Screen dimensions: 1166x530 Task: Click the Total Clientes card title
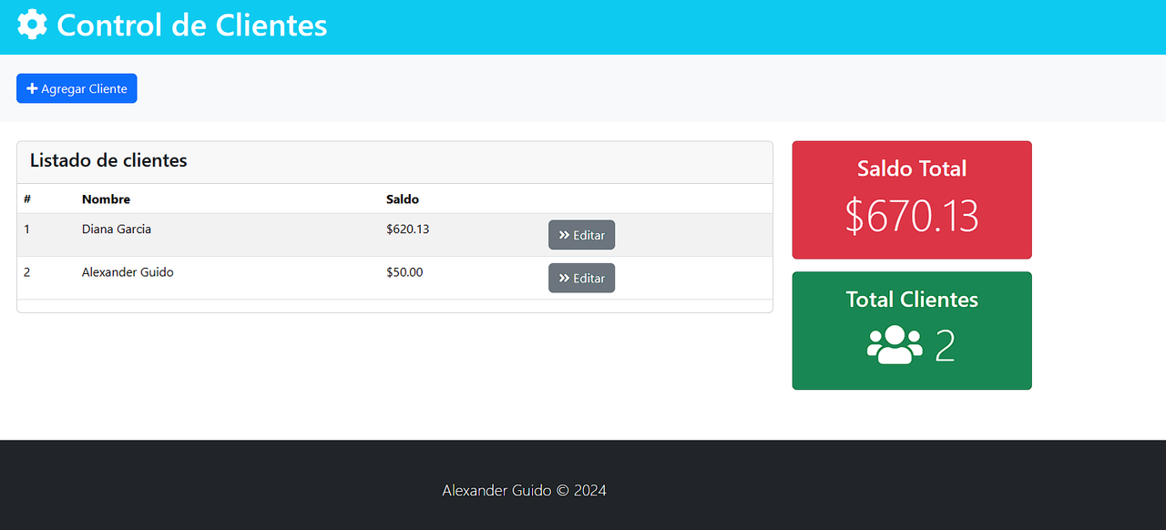coord(912,300)
